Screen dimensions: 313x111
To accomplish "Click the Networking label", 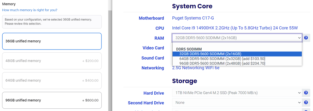I will [x=153, y=68].
